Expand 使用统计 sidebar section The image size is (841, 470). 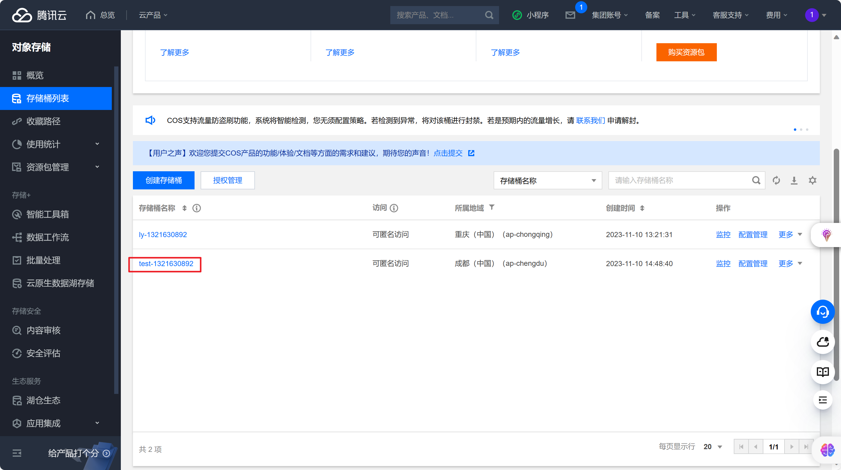pyautogui.click(x=56, y=144)
